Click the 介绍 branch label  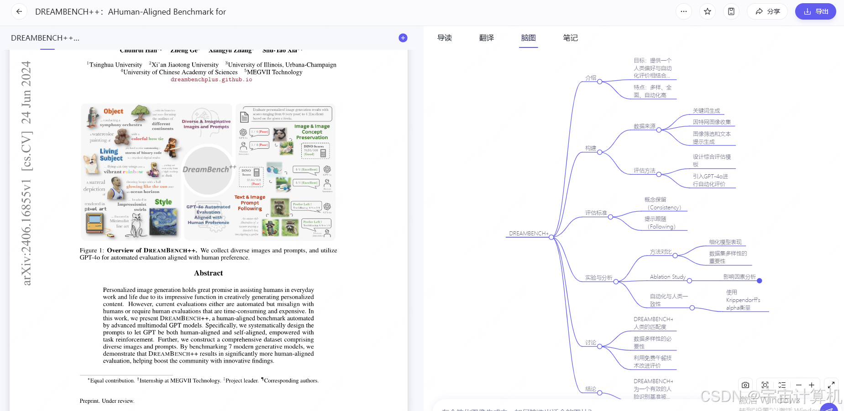(x=591, y=78)
